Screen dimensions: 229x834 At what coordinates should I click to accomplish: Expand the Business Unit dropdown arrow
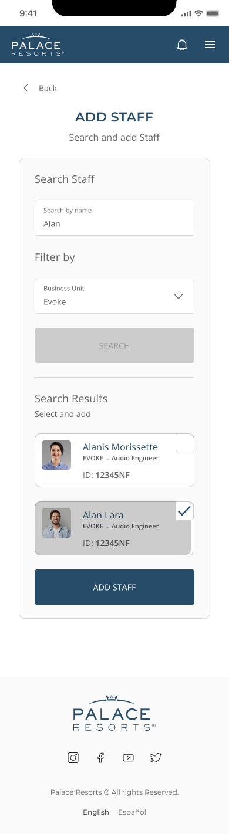(179, 296)
